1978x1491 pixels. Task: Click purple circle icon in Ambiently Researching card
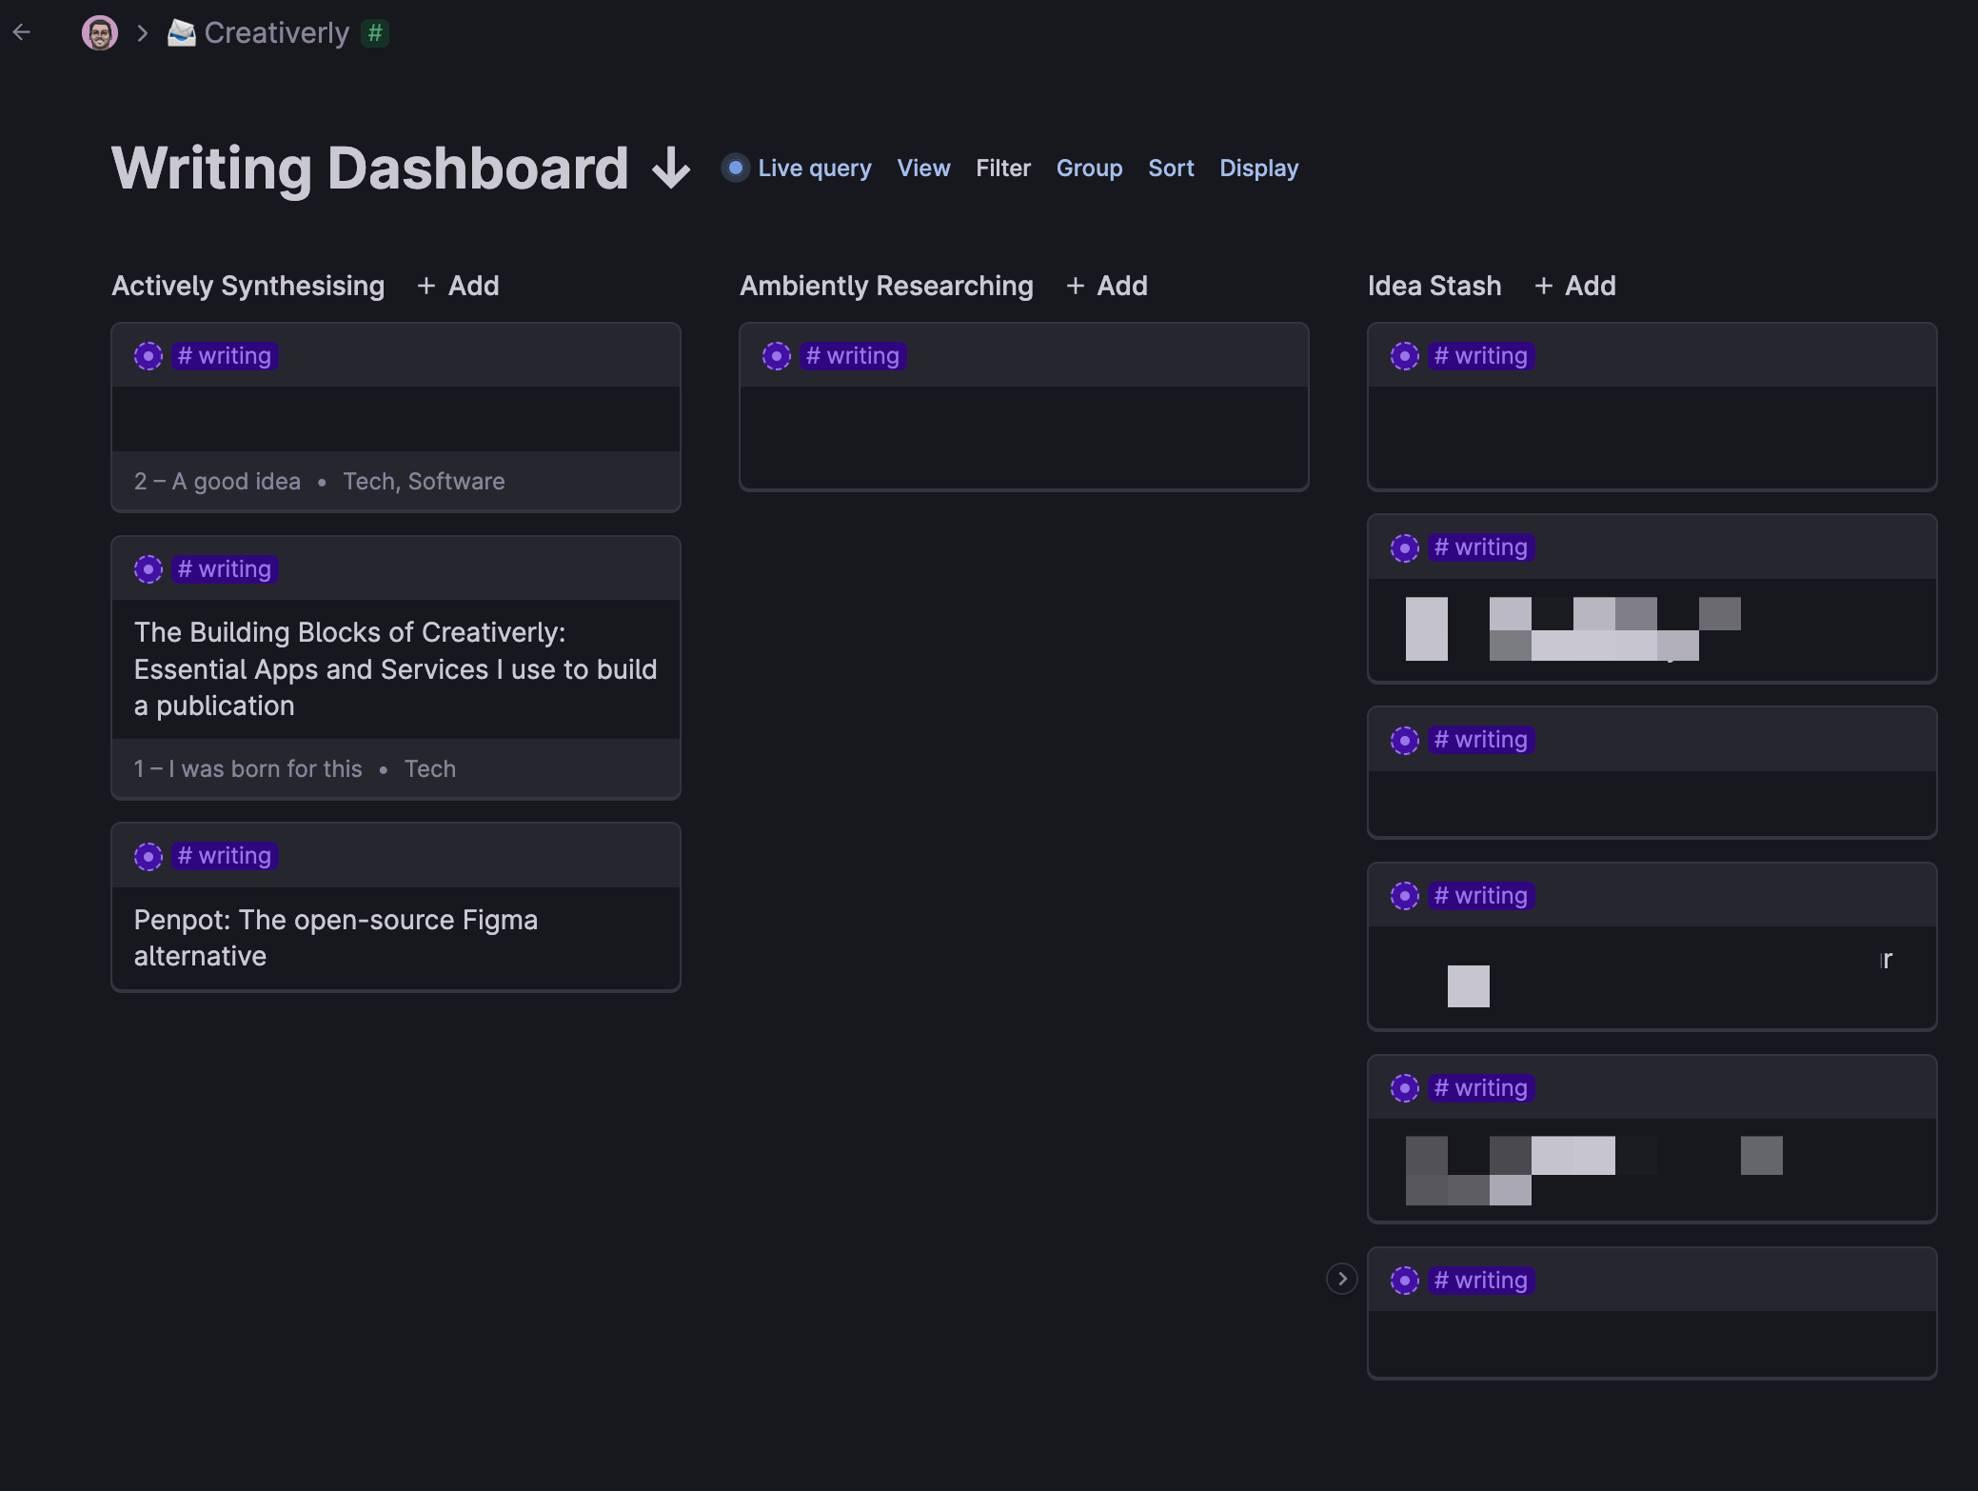777,356
